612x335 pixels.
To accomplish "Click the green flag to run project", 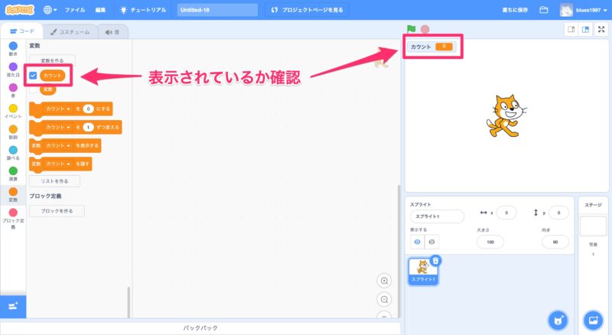I will coord(412,29).
